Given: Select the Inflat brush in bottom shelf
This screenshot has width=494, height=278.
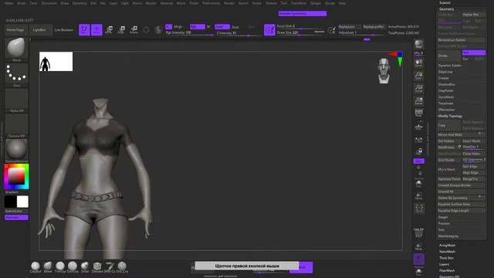Looking at the screenshot, I should (x=85, y=267).
